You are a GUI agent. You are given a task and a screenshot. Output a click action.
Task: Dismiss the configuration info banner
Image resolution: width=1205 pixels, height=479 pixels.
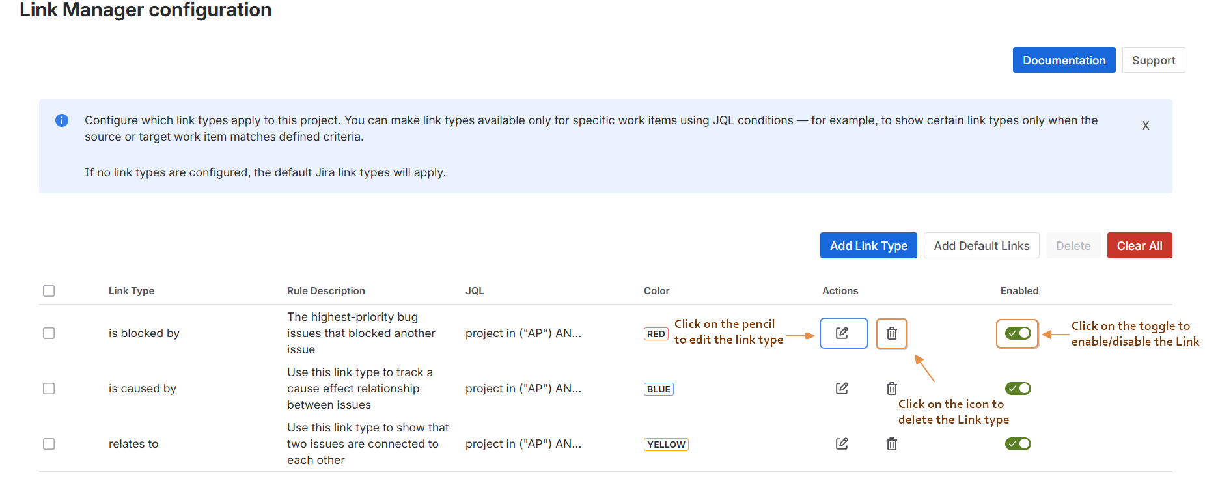(x=1146, y=125)
